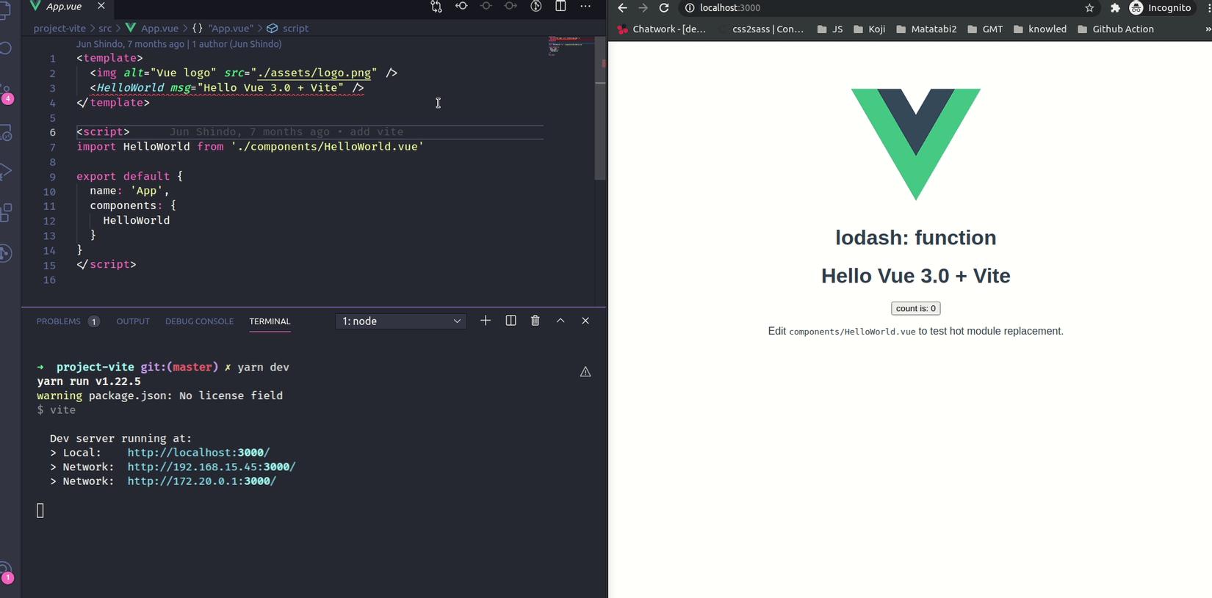Open changes compare icon in editor toolbar

point(436,7)
